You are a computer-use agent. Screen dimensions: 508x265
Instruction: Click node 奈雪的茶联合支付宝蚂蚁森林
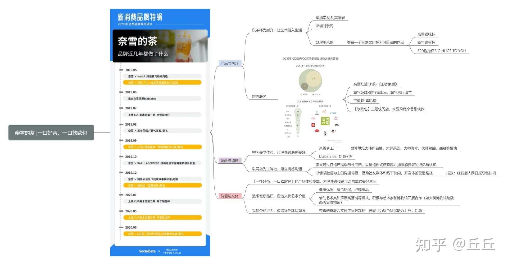370,211
